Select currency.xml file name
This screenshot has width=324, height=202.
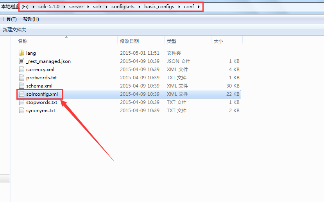40,70
